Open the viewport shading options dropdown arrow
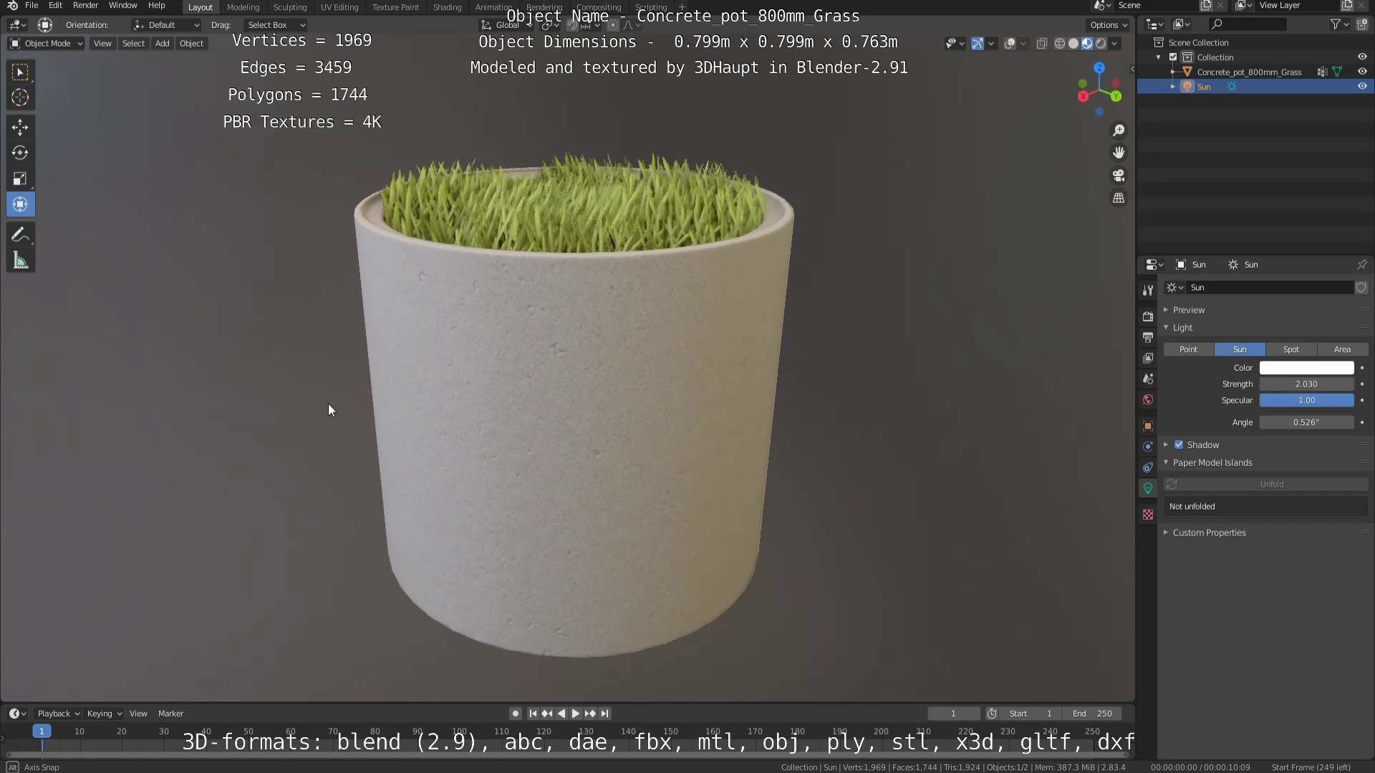 1114,44
